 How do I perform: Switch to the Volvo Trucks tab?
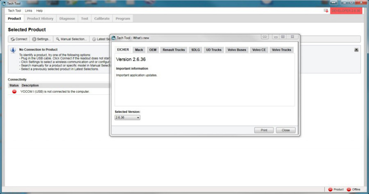(281, 50)
